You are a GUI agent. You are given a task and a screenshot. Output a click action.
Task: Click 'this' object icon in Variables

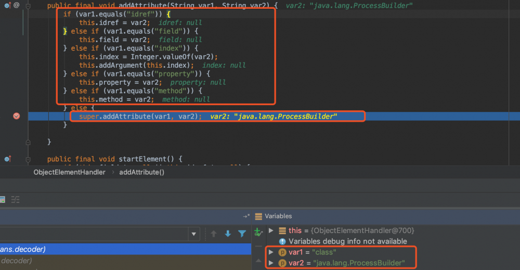coord(282,230)
